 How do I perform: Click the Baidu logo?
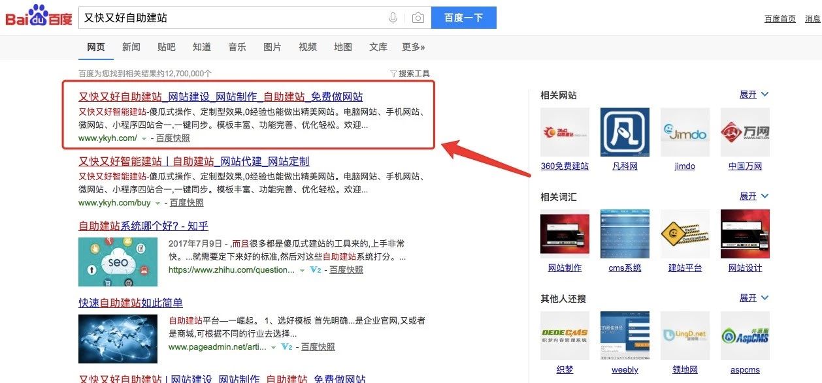39,16
